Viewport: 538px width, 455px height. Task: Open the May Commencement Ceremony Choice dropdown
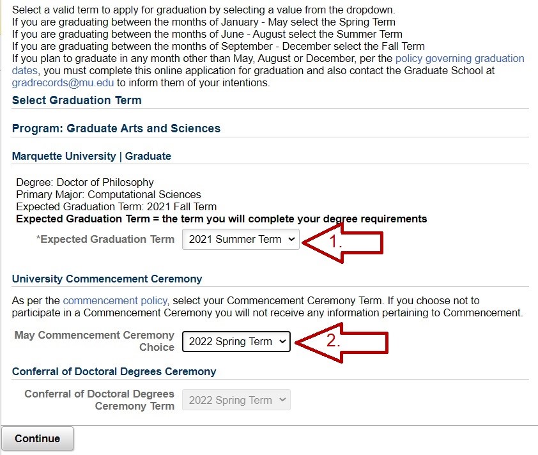click(236, 342)
